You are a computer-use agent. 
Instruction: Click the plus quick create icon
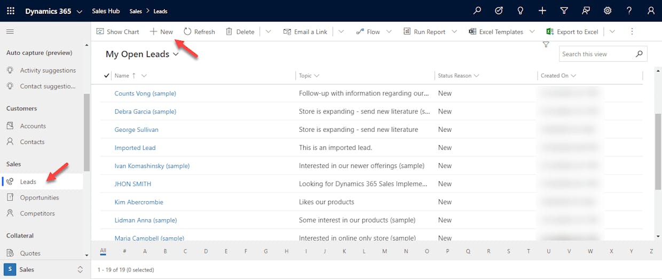pos(542,11)
